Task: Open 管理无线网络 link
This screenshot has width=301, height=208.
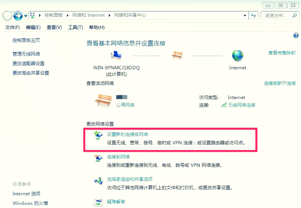Action: click(26, 54)
